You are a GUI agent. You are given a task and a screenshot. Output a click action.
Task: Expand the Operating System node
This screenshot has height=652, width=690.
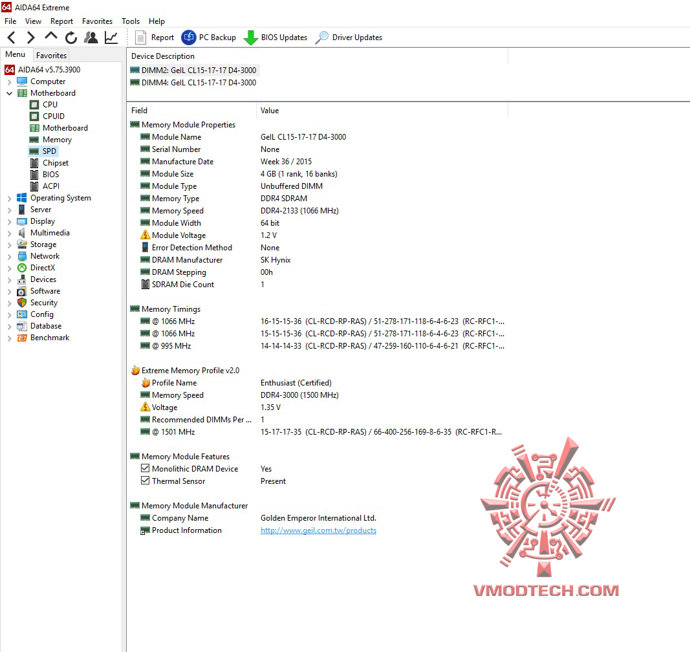point(9,199)
